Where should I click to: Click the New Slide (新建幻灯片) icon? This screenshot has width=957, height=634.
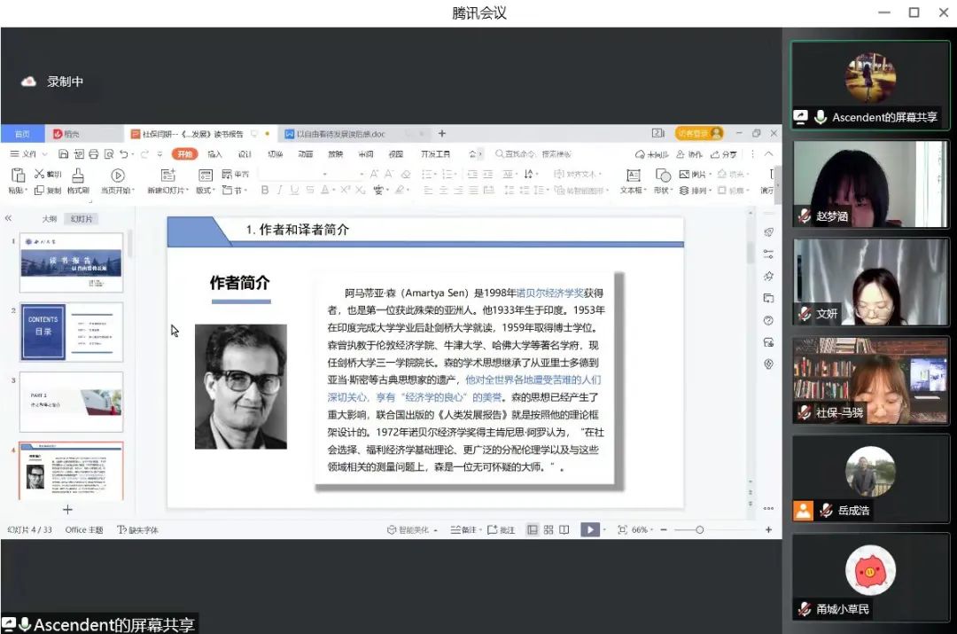pos(167,176)
